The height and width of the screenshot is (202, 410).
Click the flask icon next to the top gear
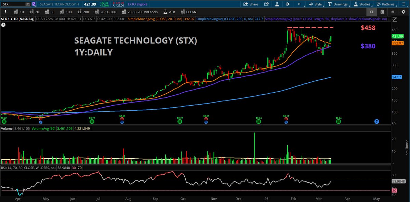pos(277,4)
